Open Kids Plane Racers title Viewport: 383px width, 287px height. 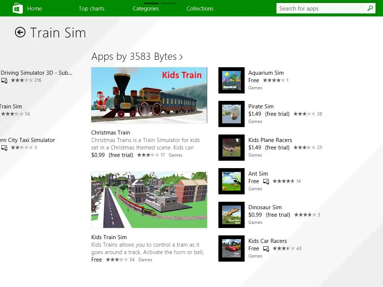[270, 140]
